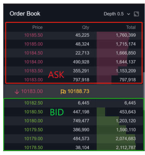Click the Order Book title
This screenshot has width=145, height=155.
pyautogui.click(x=25, y=14)
